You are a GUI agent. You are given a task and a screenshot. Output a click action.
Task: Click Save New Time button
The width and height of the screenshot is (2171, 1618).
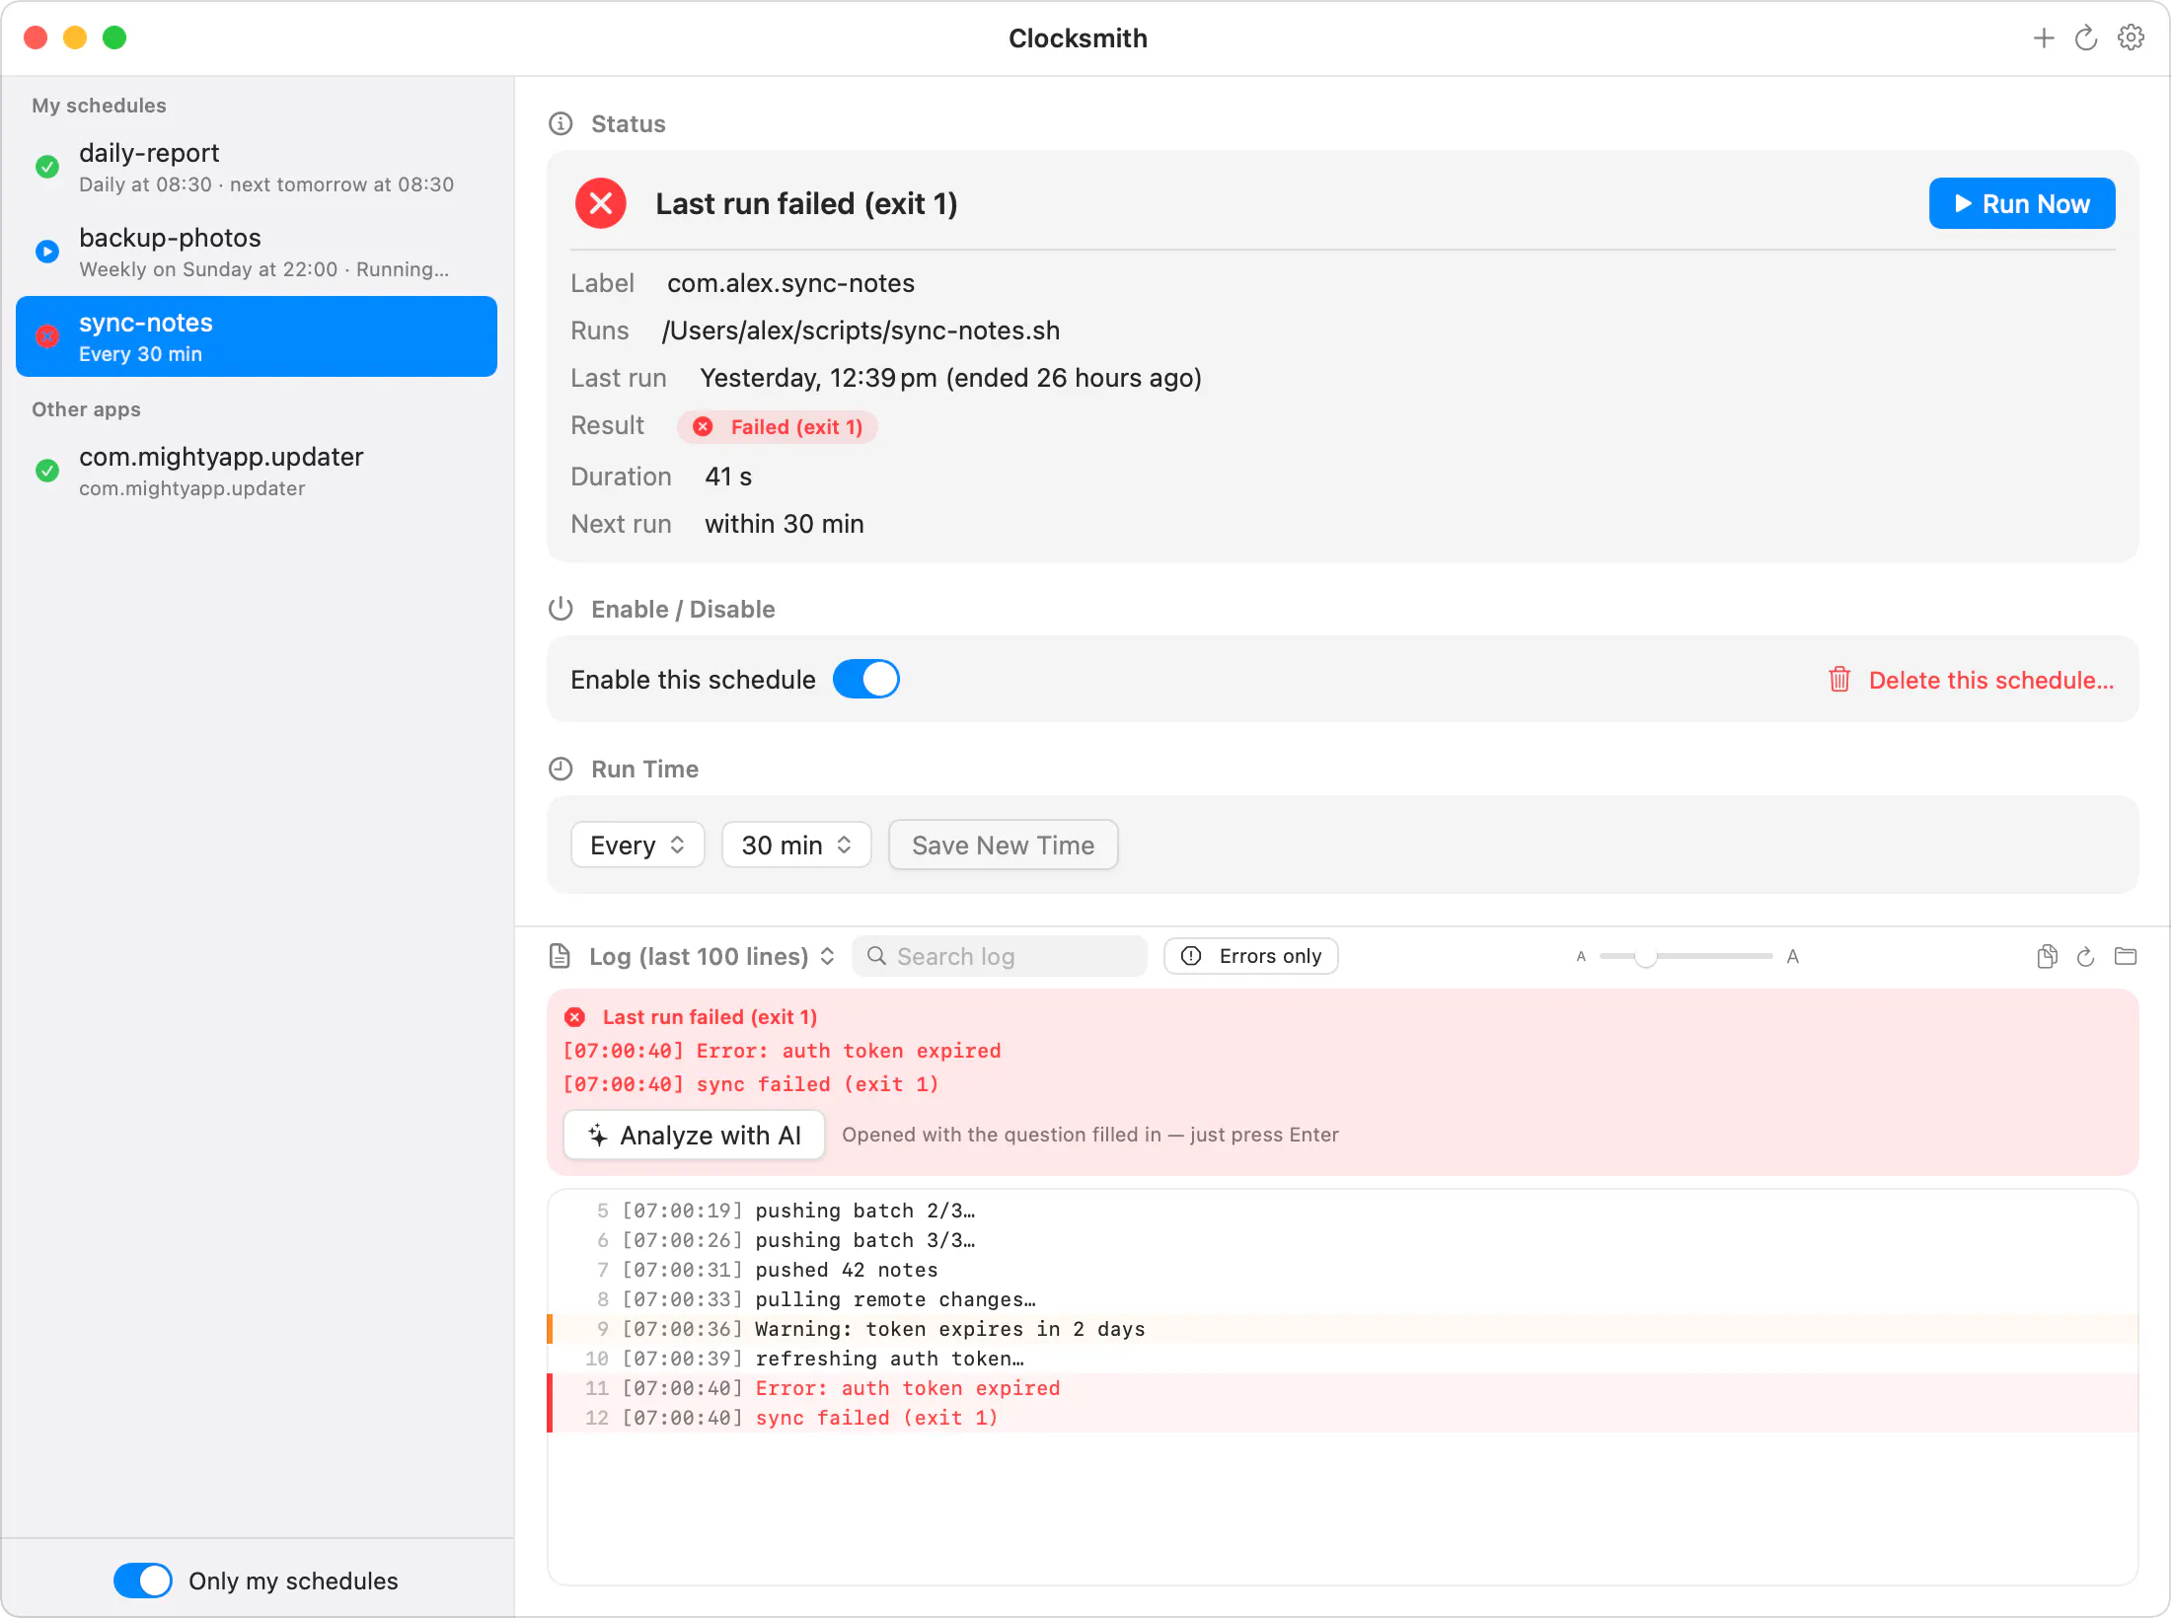1003,845
